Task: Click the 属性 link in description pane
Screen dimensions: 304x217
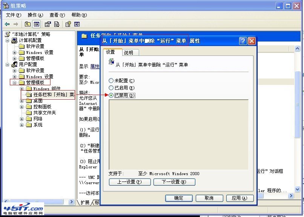Action: point(95,66)
